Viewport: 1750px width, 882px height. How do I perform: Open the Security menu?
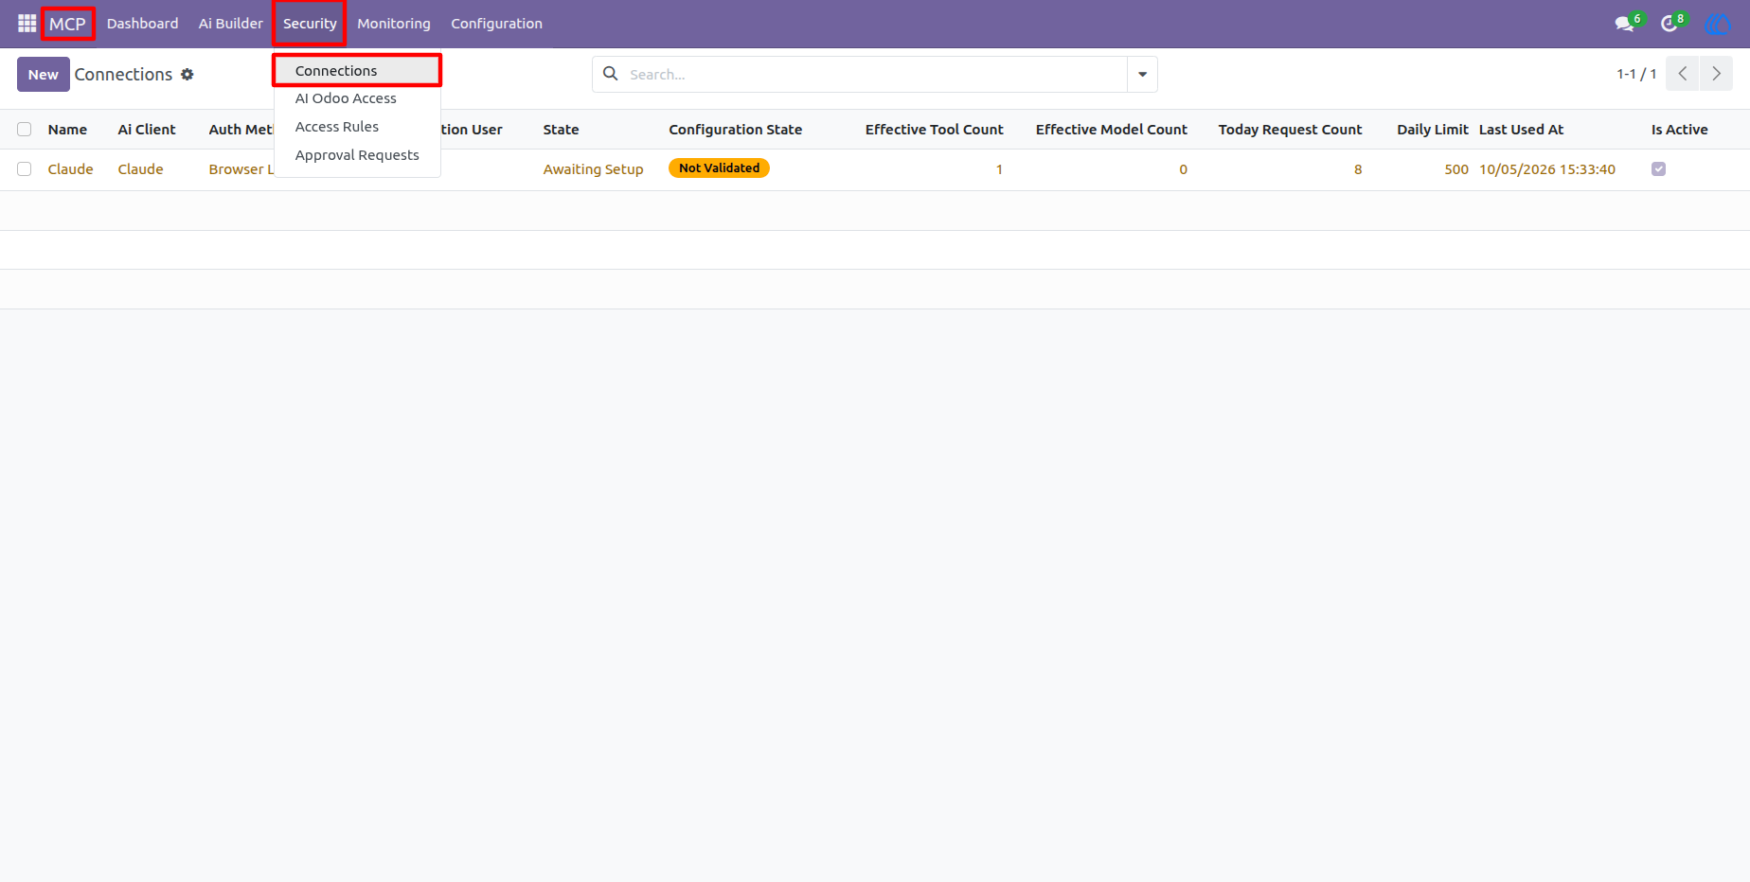[310, 24]
